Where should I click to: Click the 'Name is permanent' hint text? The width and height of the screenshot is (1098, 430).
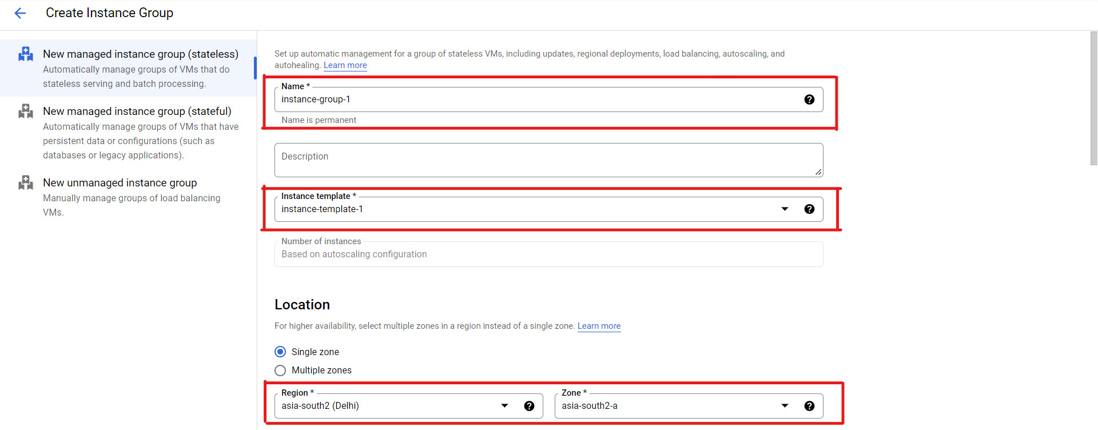pos(319,120)
